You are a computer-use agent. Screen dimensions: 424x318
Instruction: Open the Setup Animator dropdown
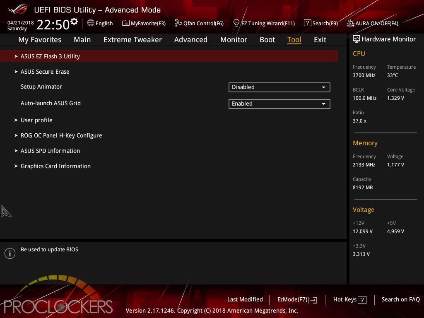(x=279, y=87)
